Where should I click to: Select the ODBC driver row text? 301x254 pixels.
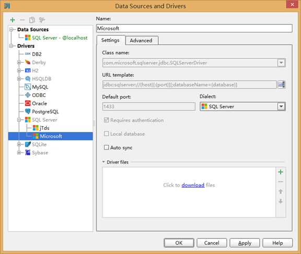click(39, 95)
